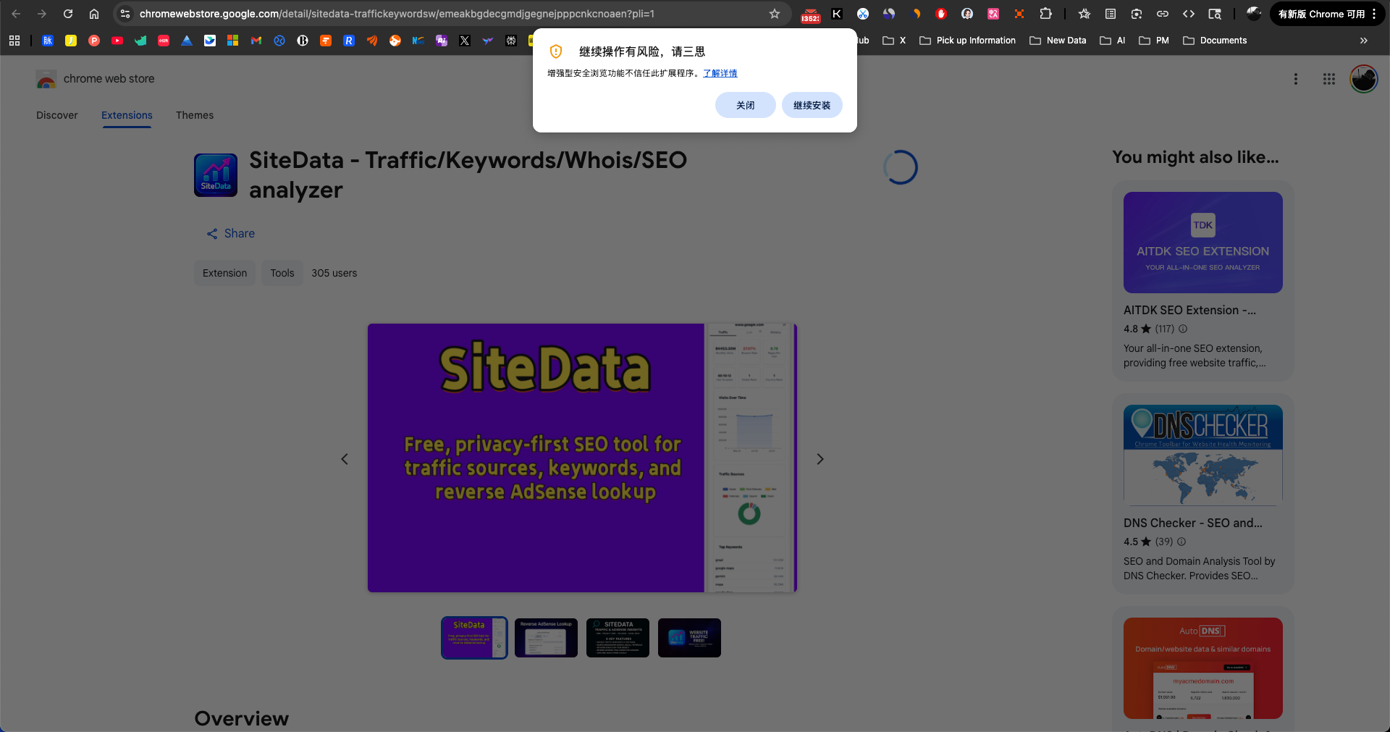Click the '305 users' text
1390x732 pixels.
334,273
